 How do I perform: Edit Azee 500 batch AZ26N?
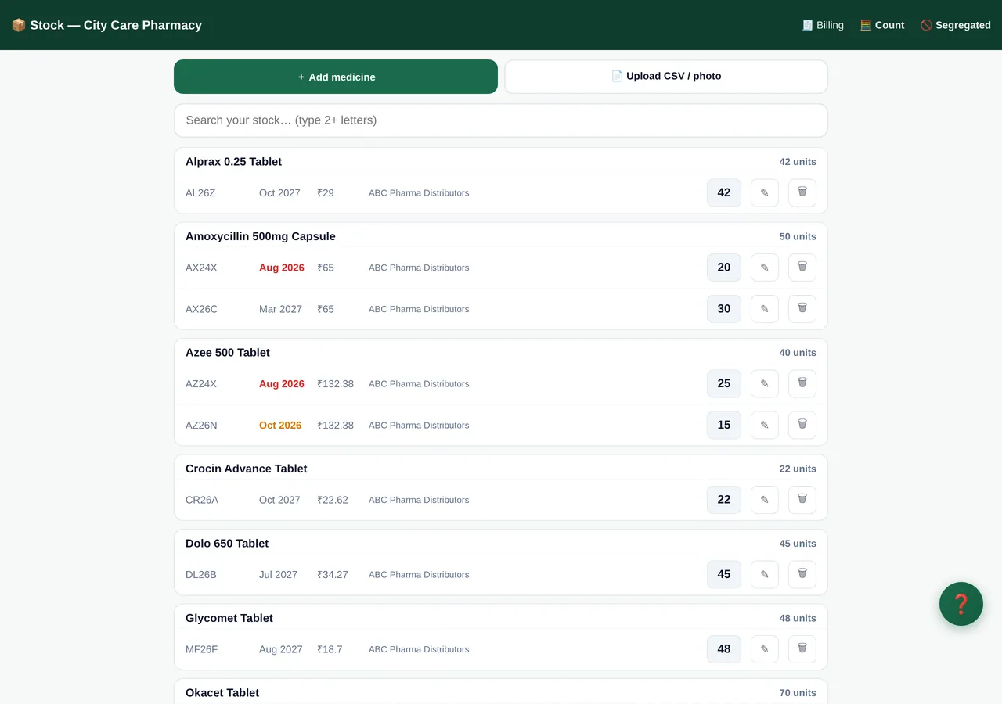pos(765,426)
